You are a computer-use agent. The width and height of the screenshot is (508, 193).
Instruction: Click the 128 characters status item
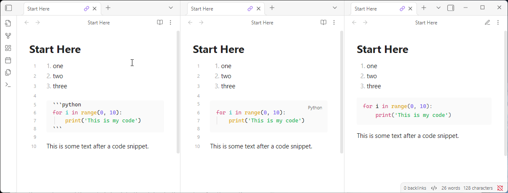[478, 188]
